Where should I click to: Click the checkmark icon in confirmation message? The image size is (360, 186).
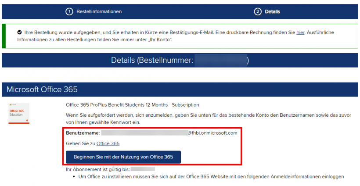tap(19, 32)
